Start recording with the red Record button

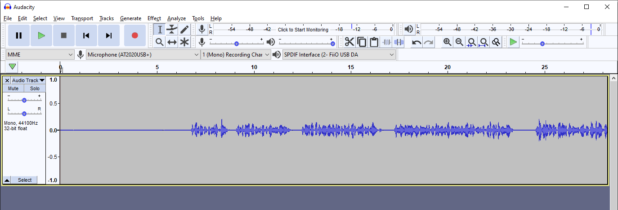click(x=134, y=35)
